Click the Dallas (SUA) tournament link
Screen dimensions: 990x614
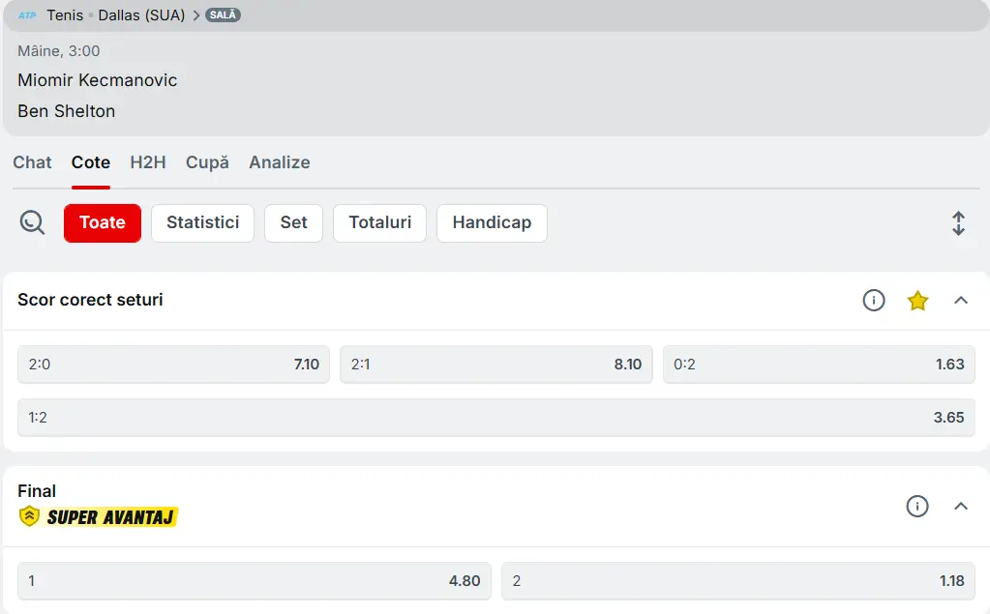(x=141, y=15)
